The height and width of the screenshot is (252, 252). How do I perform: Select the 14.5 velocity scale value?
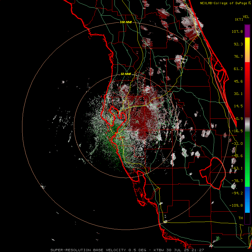point(238,106)
